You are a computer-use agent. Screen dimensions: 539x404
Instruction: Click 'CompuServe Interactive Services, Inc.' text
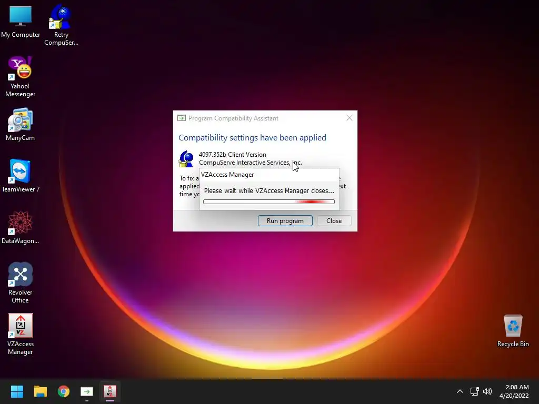[250, 163]
